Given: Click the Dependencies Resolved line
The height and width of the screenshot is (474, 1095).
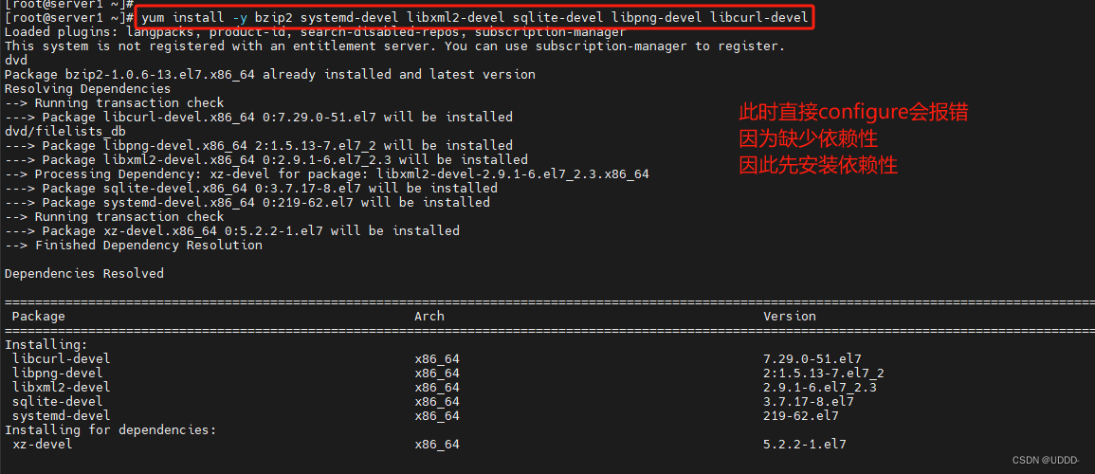Looking at the screenshot, I should pos(83,274).
